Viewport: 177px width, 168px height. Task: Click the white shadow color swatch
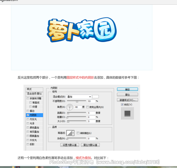[x=95, y=96]
